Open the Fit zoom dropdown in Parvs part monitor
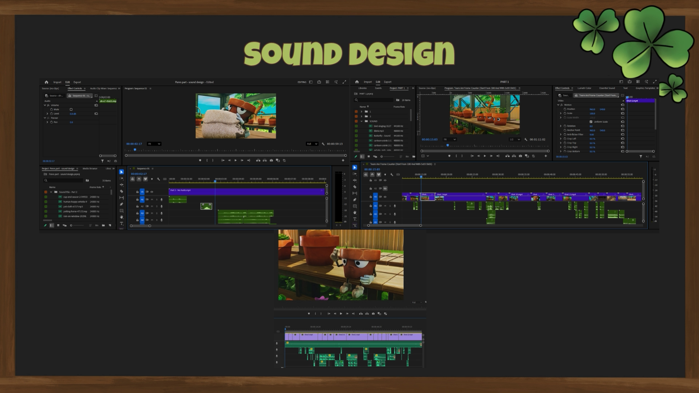Image resolution: width=699 pixels, height=393 pixels. coord(154,144)
